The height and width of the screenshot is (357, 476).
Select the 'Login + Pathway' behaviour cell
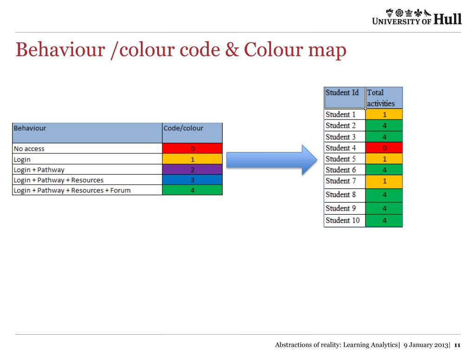pos(87,169)
